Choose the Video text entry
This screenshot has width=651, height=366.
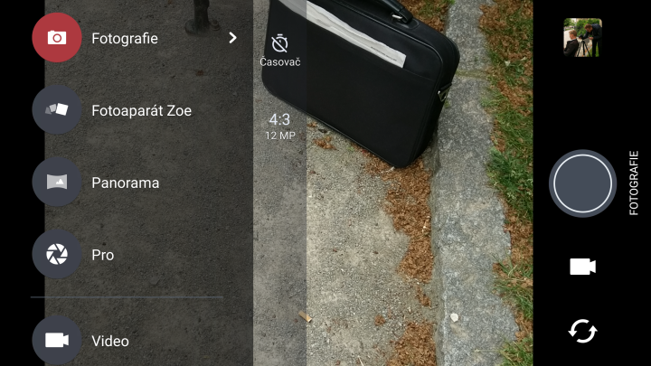110,341
